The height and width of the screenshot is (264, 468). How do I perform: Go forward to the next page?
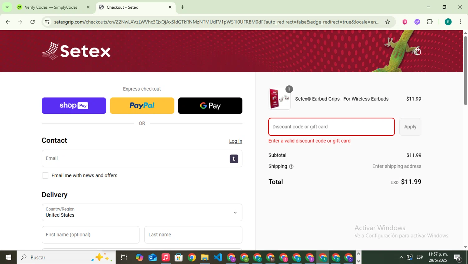pyautogui.click(x=20, y=22)
